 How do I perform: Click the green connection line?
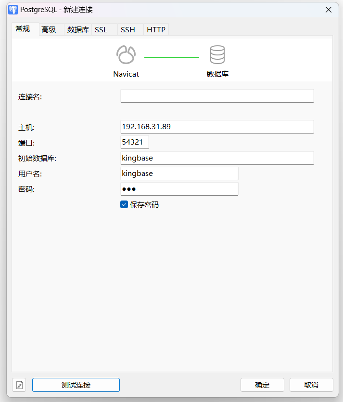pos(171,57)
